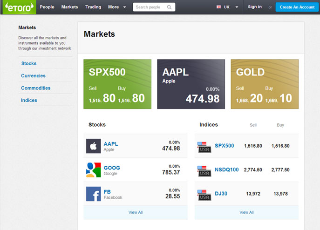Click SPX500 sell value 1,515.80 in Indices
320x230 pixels.
coord(253,146)
